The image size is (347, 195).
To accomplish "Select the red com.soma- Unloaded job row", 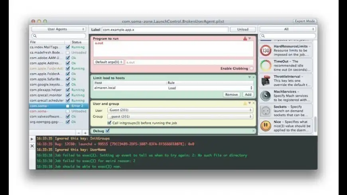I will tap(59, 111).
